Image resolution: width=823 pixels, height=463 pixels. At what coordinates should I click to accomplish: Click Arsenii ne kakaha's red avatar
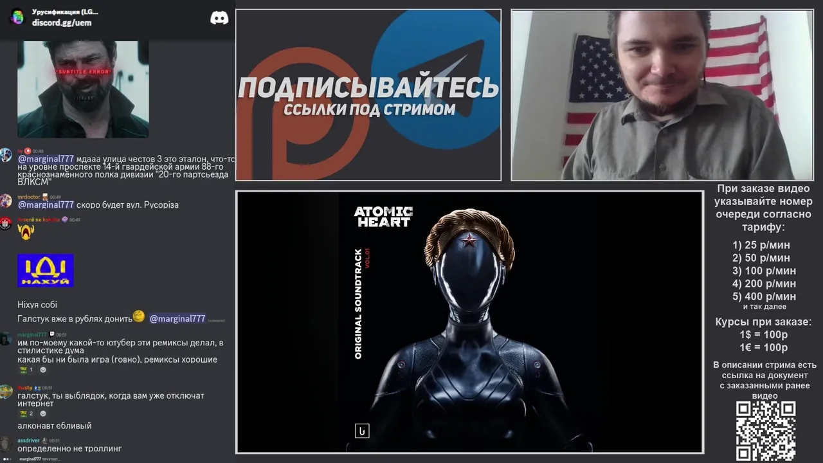tap(6, 223)
